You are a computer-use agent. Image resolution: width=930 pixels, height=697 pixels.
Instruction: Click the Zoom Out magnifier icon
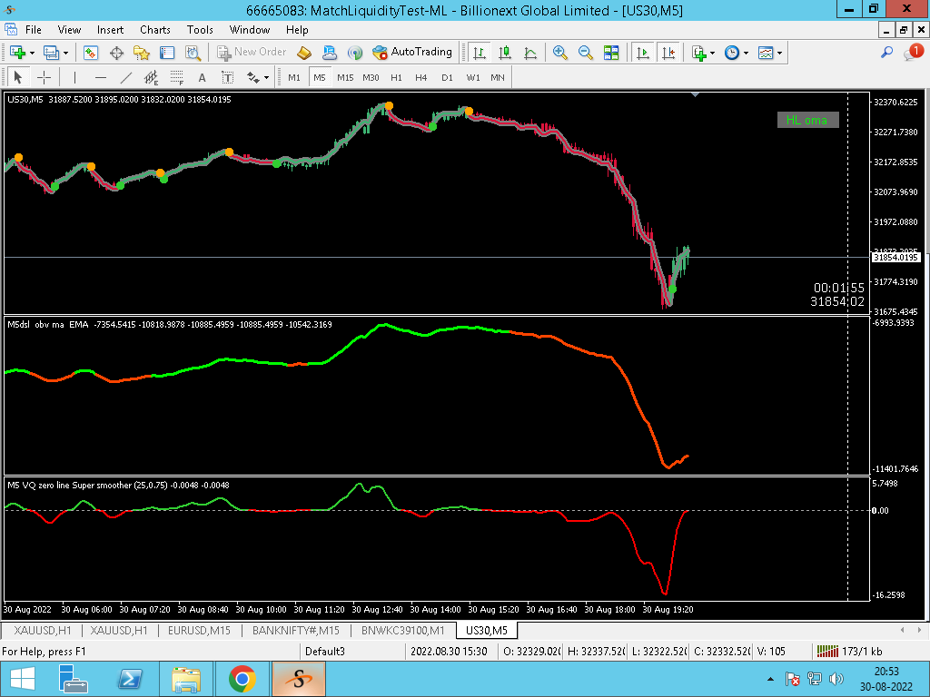[x=586, y=52]
